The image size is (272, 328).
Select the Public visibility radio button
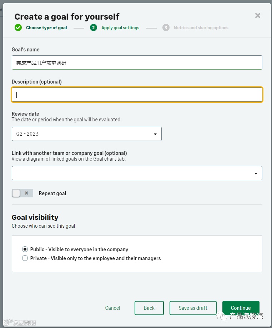click(25, 249)
